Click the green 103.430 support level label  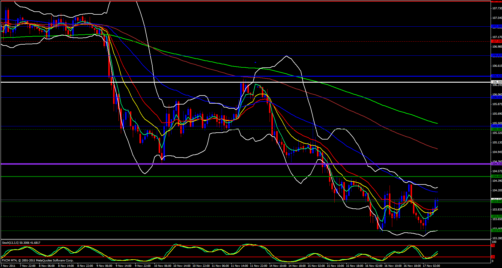tap(496, 230)
